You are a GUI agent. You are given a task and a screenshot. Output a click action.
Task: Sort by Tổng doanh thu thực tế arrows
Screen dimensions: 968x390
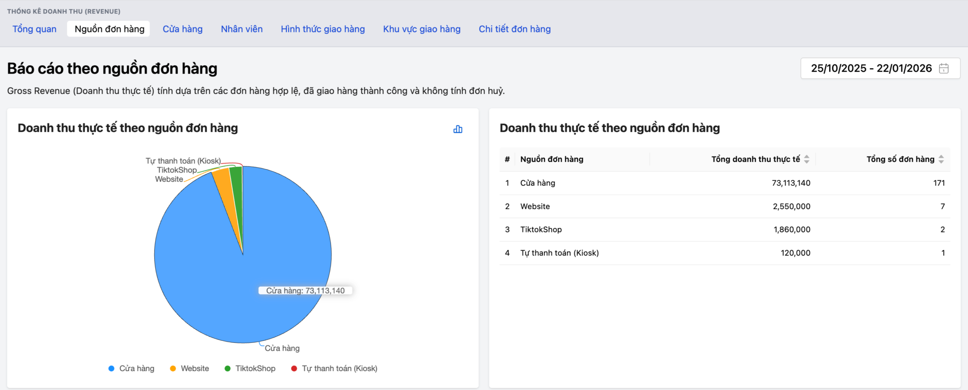[807, 159]
